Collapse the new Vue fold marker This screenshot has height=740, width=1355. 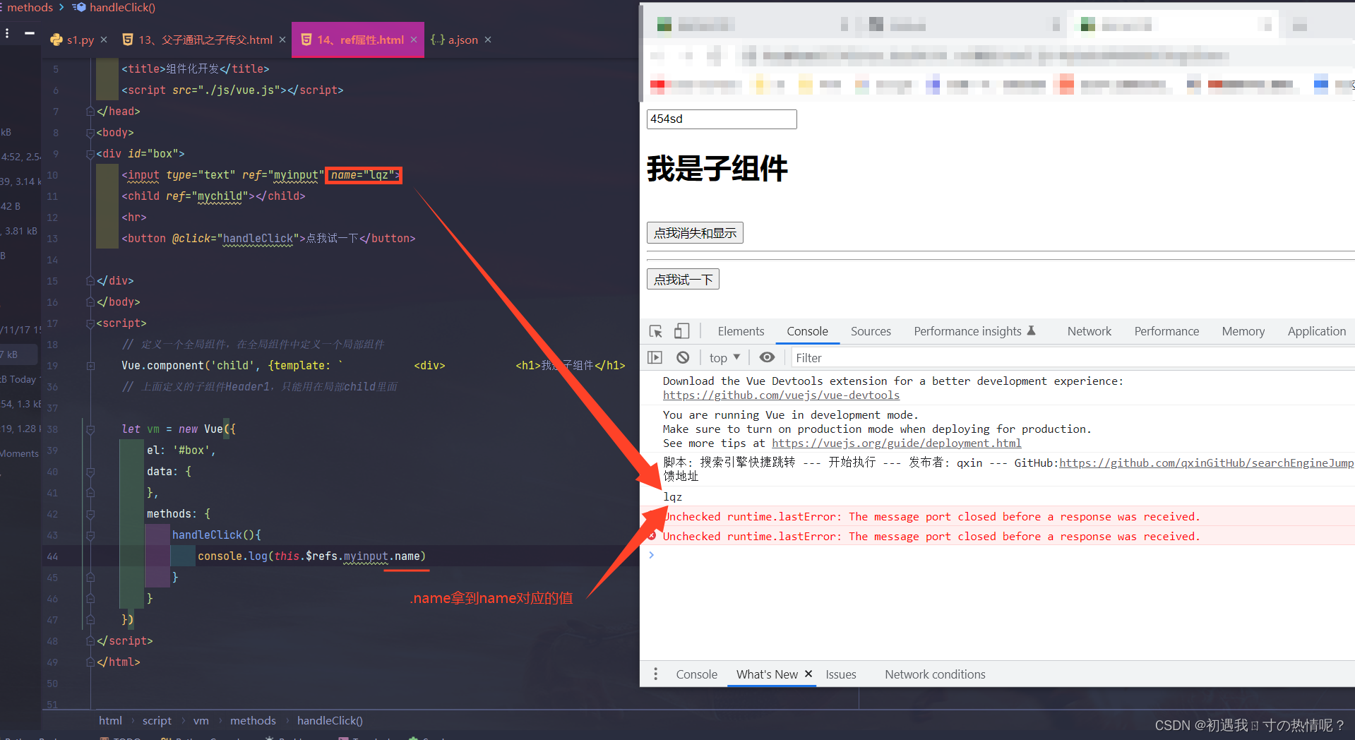(90, 429)
